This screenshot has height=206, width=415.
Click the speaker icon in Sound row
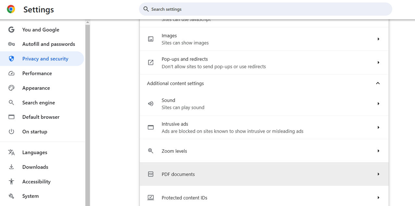[151, 104]
